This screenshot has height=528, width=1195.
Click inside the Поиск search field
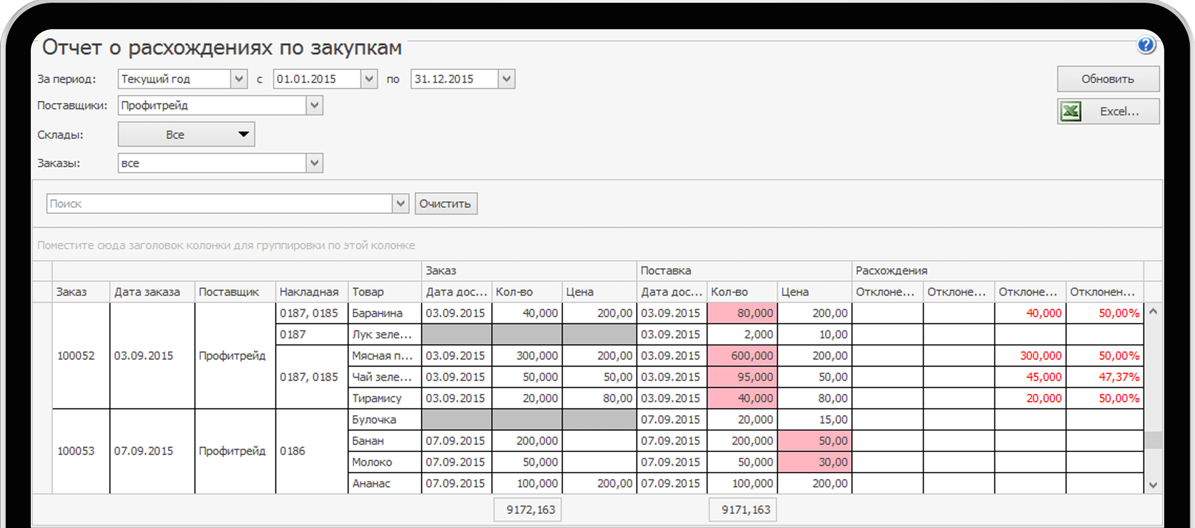(218, 204)
